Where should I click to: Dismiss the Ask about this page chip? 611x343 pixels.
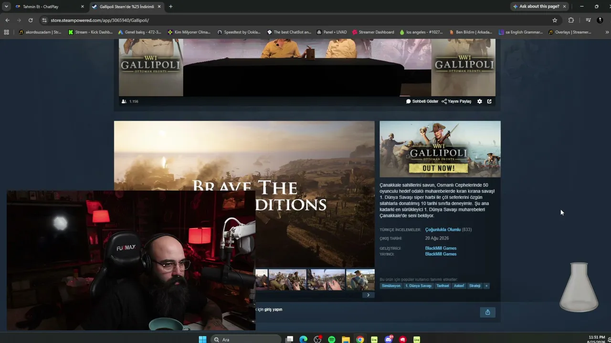coord(564,7)
